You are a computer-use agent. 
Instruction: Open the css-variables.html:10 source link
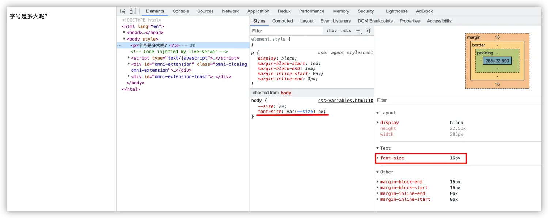pos(346,100)
